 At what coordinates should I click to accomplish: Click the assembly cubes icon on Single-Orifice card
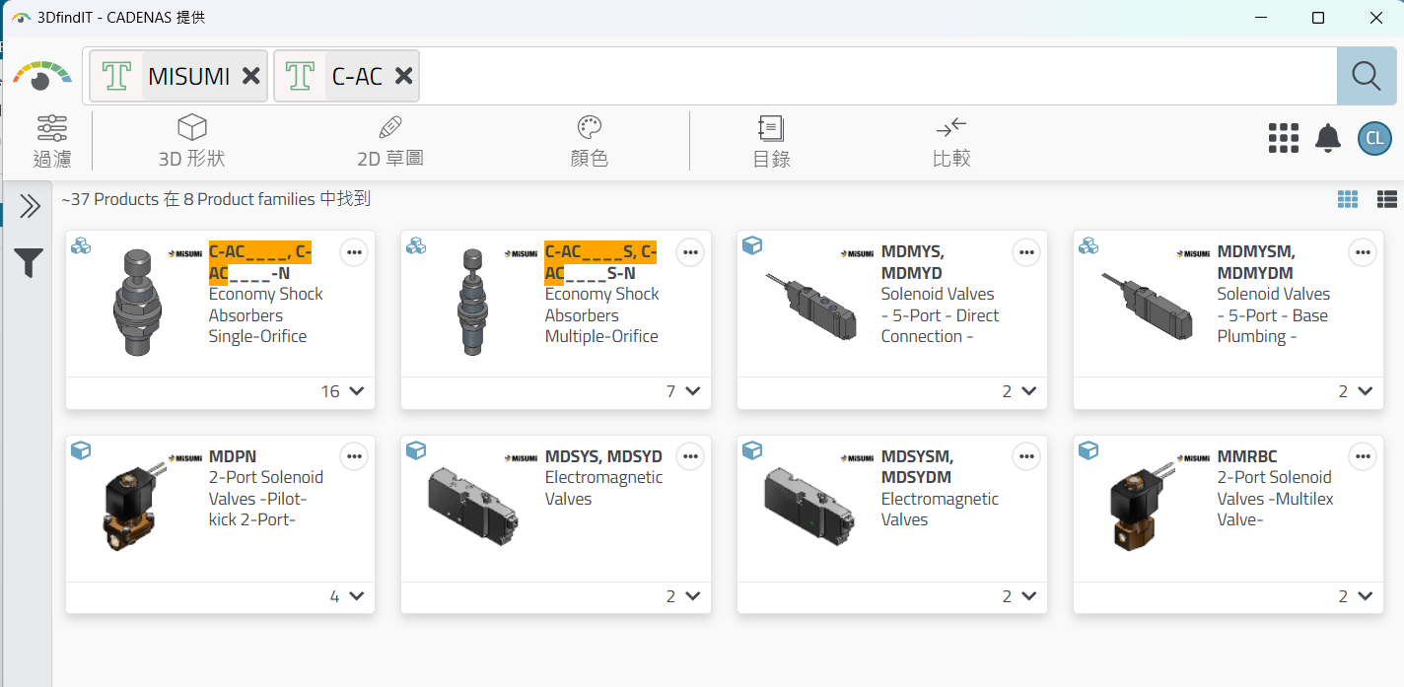(81, 245)
